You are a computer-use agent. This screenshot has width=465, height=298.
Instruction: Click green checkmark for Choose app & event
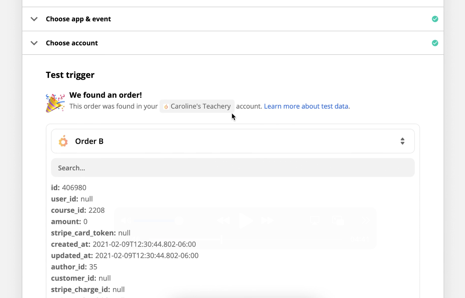click(435, 19)
